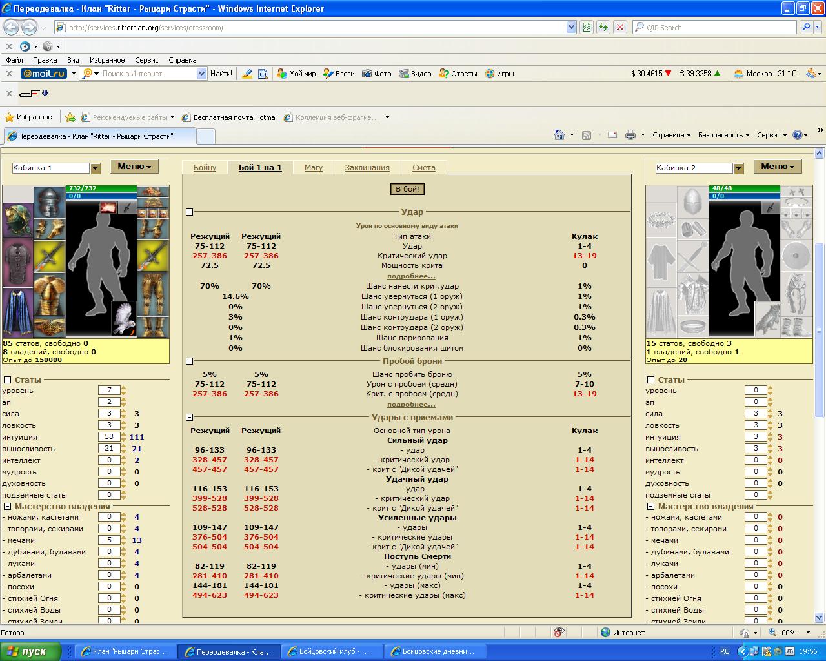The height and width of the screenshot is (661, 826).
Task: Collapse the Пробой брони section
Action: 190,361
